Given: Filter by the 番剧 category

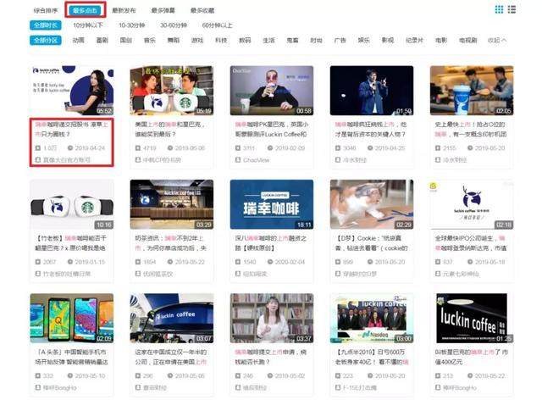Looking at the screenshot, I should click(102, 40).
